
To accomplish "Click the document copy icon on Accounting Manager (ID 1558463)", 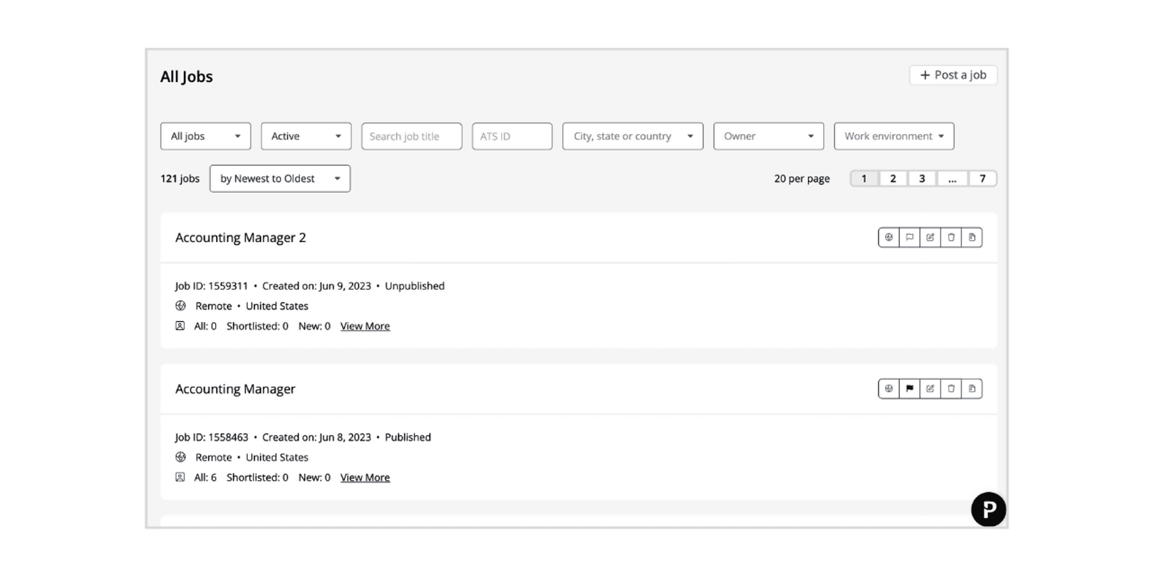I will (x=972, y=388).
